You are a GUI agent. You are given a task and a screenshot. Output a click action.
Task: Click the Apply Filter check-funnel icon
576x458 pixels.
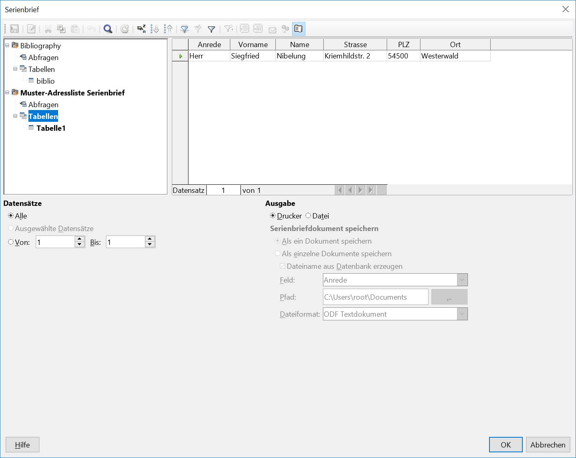198,29
